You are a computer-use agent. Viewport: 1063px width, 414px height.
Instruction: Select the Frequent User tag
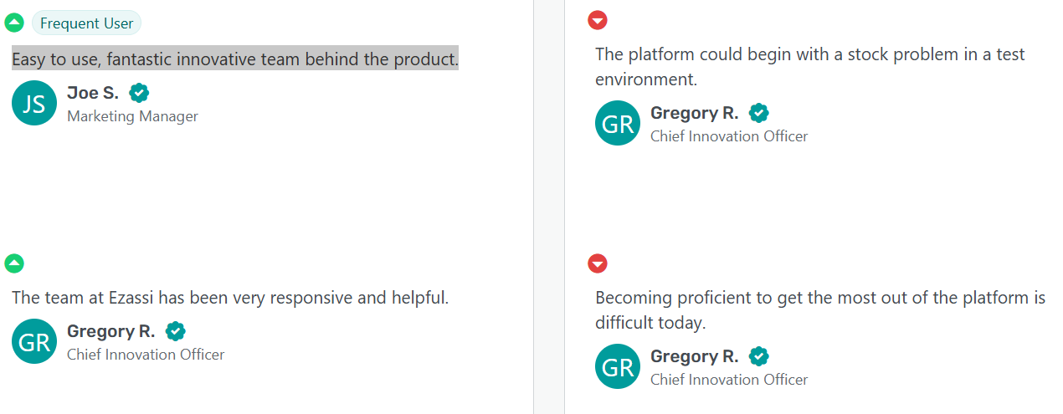(86, 23)
